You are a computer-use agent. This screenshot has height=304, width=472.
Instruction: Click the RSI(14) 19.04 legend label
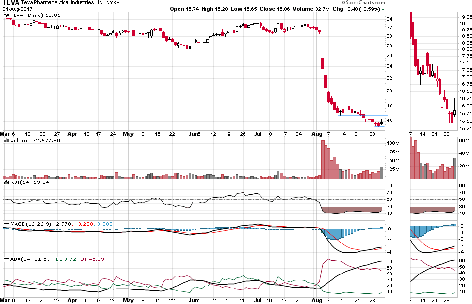coord(30,182)
